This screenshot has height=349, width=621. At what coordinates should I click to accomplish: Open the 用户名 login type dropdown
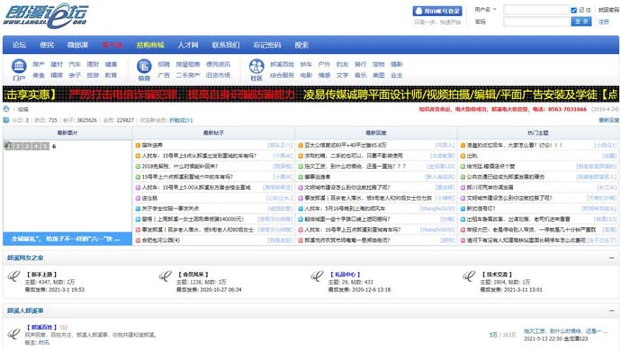(x=485, y=10)
